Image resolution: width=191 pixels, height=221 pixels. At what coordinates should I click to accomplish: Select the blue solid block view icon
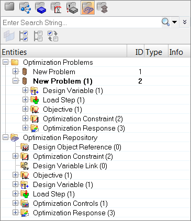pyautogui.click(x=40, y=8)
